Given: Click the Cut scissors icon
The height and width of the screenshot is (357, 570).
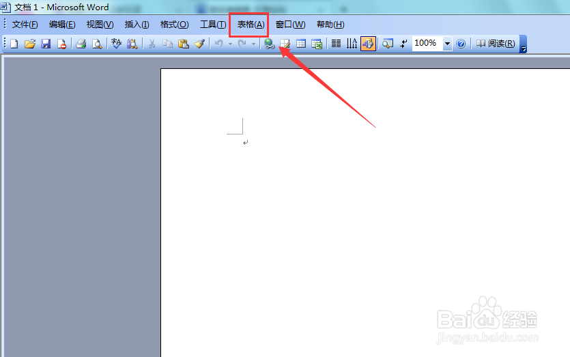Looking at the screenshot, I should (152, 44).
